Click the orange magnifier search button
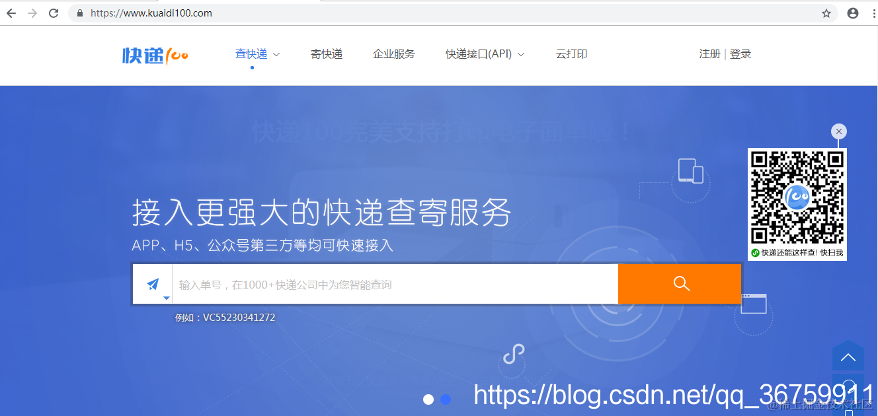 point(680,284)
